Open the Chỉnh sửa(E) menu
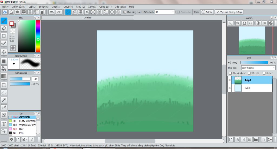The height and width of the screenshot is (149, 277). 19,7
